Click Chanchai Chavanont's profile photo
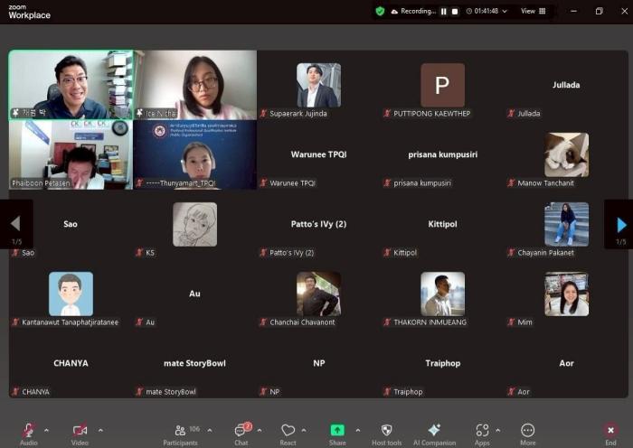This screenshot has width=633, height=448. 318,294
